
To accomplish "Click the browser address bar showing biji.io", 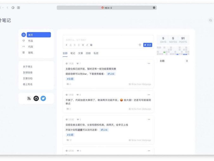I will click(x=107, y=8).
